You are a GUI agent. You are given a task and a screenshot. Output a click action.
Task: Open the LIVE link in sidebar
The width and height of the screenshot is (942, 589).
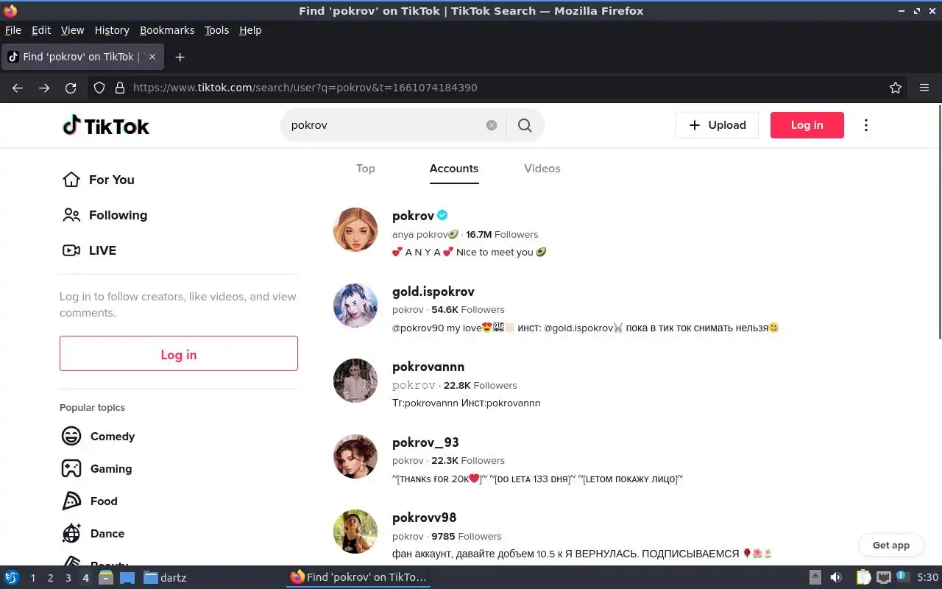click(x=102, y=250)
